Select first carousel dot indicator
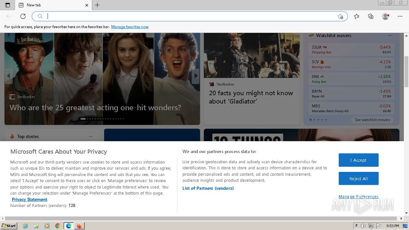This screenshot has width=409, height=230. tap(83, 119)
